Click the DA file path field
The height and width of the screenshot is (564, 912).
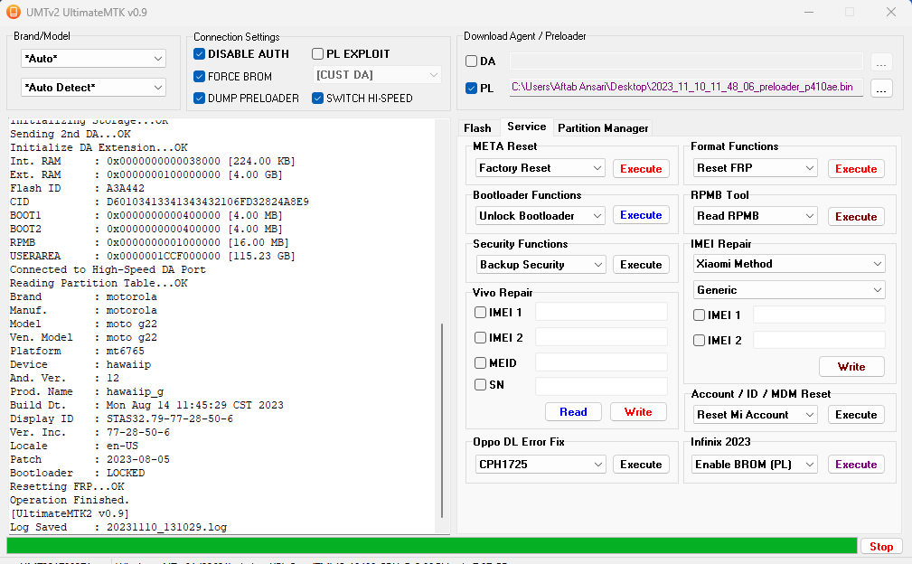[x=686, y=61]
